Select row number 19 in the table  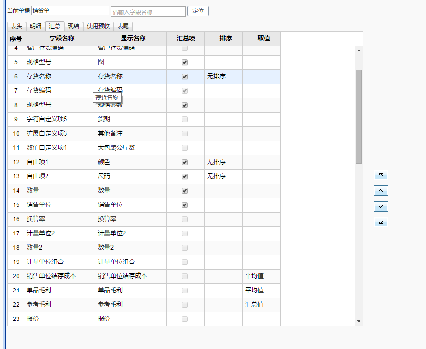16,262
